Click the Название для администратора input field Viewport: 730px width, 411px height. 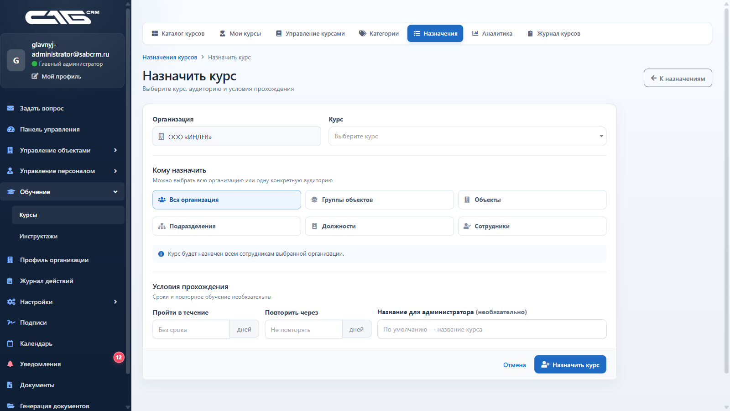tap(492, 329)
